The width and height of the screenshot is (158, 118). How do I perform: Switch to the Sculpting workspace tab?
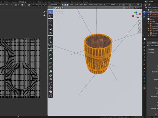click(x=14, y=2)
